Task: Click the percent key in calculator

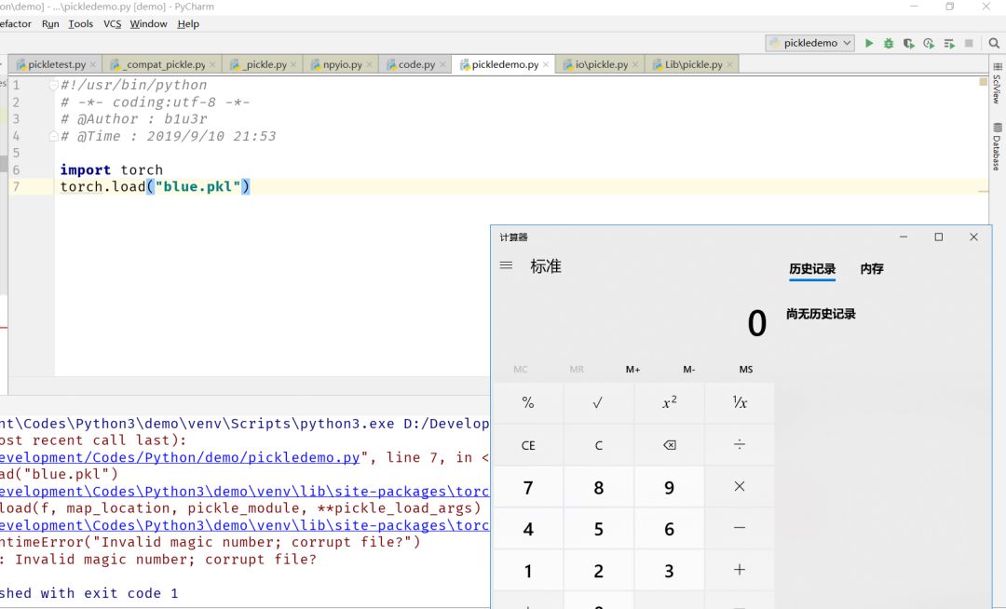Action: 528,402
